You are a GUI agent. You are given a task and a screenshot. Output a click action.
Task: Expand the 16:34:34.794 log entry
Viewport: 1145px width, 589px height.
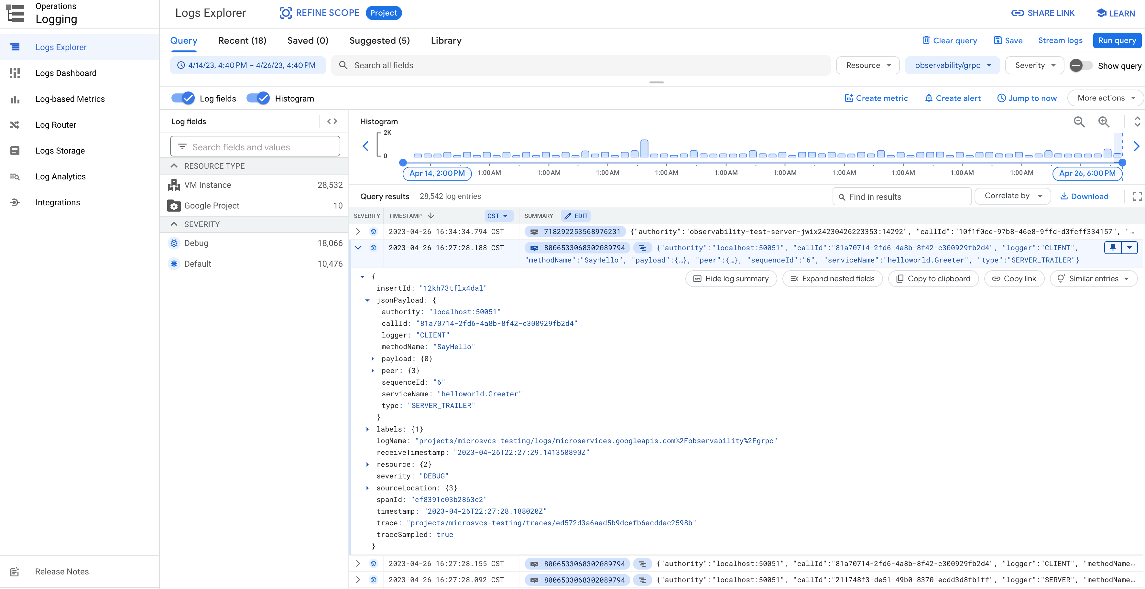(358, 231)
